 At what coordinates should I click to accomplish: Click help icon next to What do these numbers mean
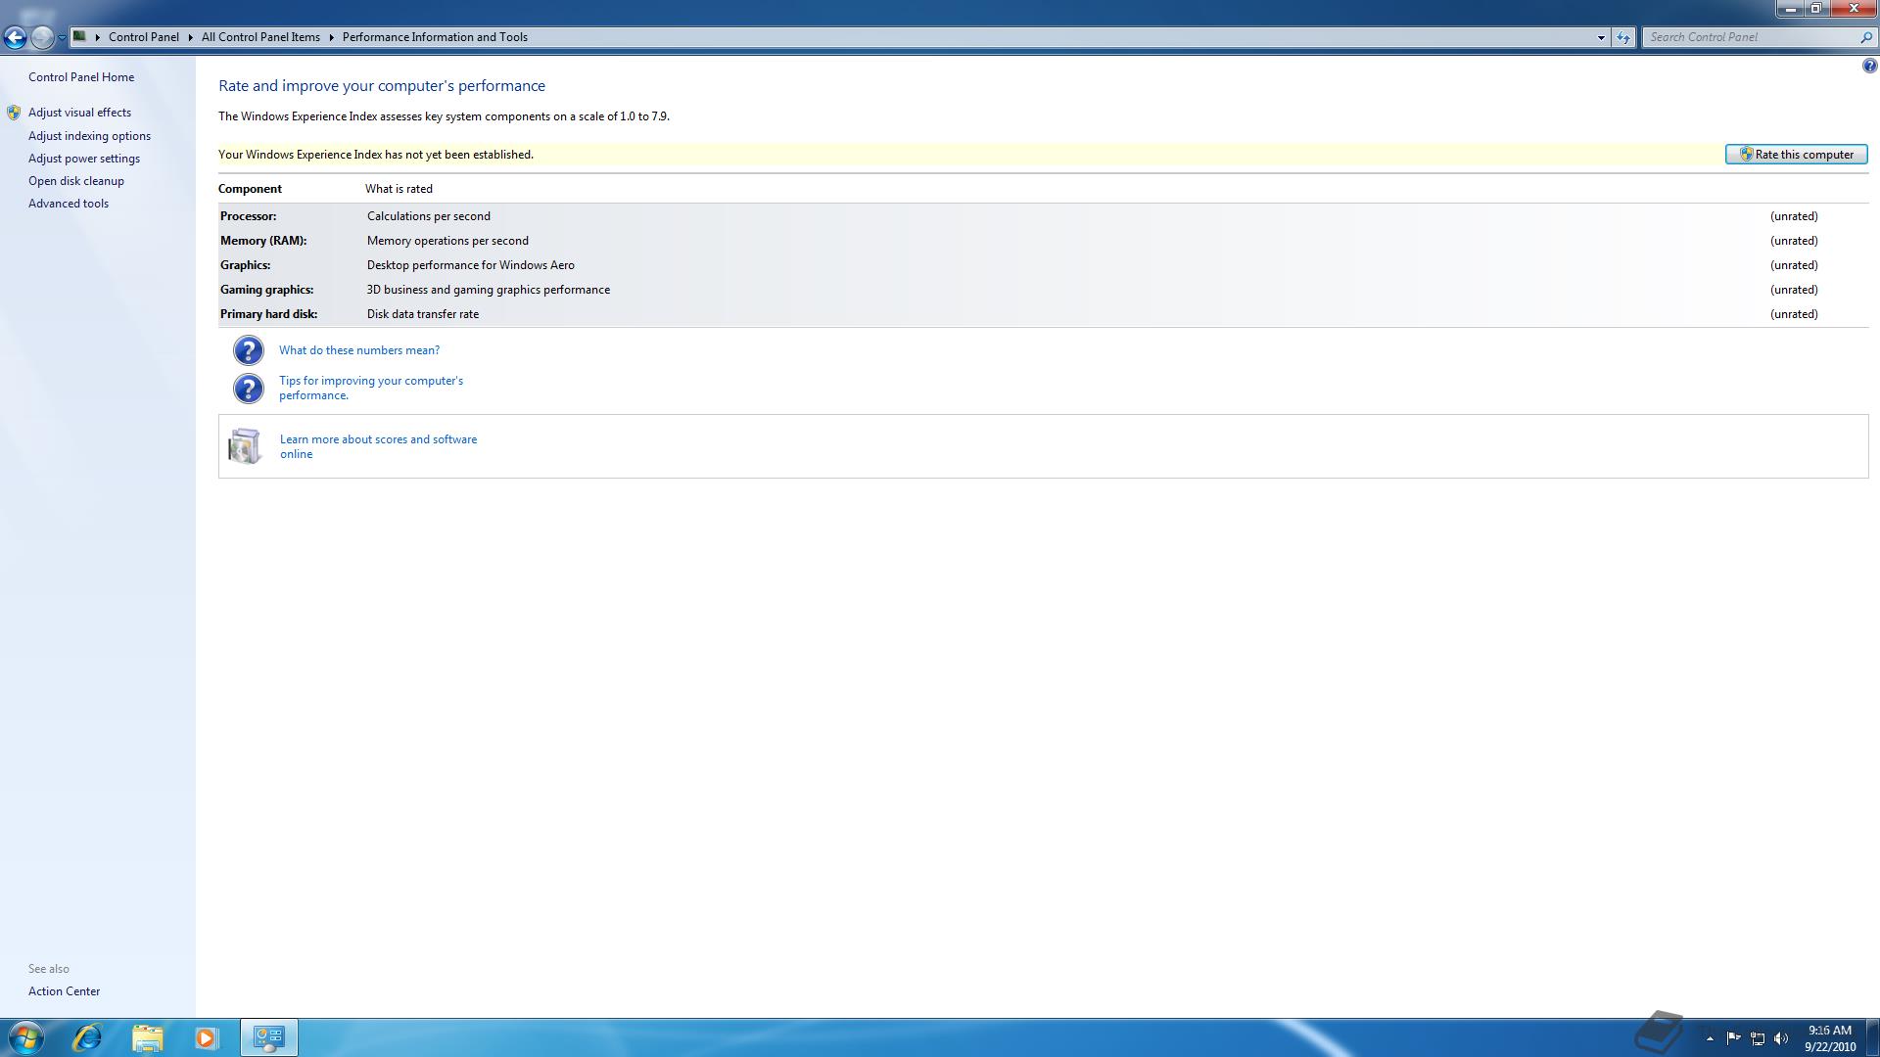point(248,350)
